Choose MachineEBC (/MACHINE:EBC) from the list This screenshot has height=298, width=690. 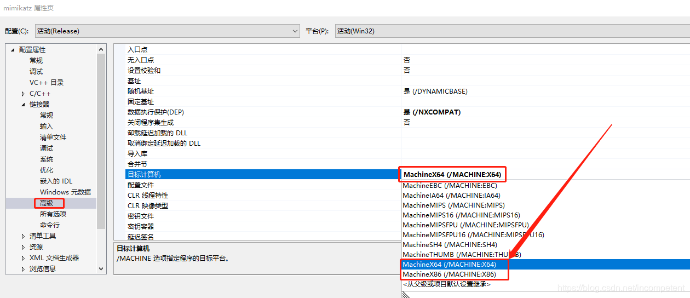pyautogui.click(x=545, y=186)
